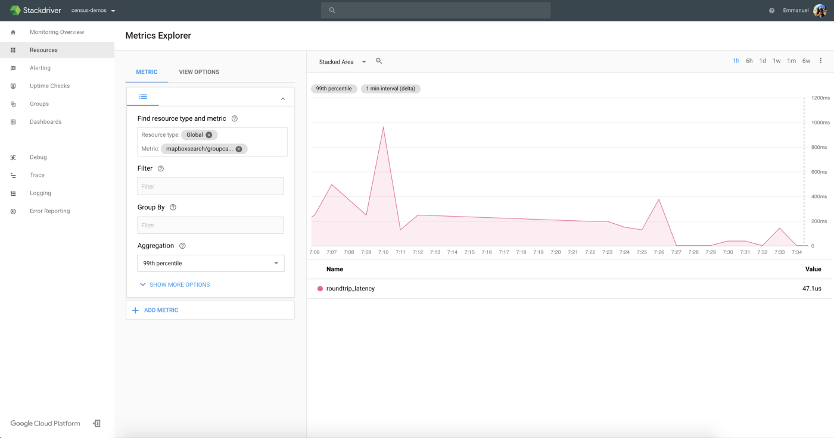Open the Stacked Area chart type dropdown
Viewport: 834px width, 438px height.
(343, 62)
